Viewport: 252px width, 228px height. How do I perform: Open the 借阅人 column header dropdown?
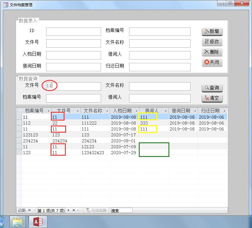[x=166, y=111]
